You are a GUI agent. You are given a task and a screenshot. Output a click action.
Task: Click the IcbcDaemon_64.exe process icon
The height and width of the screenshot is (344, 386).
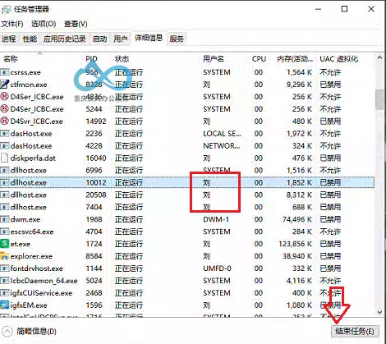point(5,281)
